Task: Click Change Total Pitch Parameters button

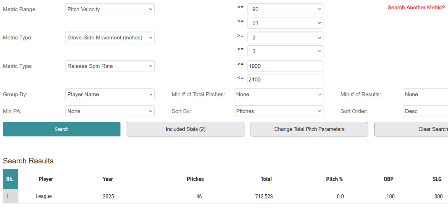Action: point(309,129)
